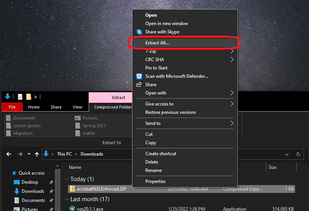Viewport: 309px width, 211px height.
Task: Sort by the Size column header
Action: point(272,167)
